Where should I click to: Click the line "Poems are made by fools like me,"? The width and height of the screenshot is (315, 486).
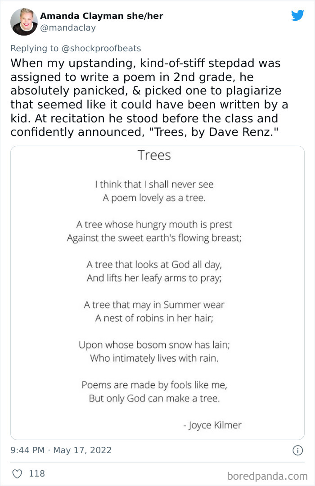tap(154, 385)
